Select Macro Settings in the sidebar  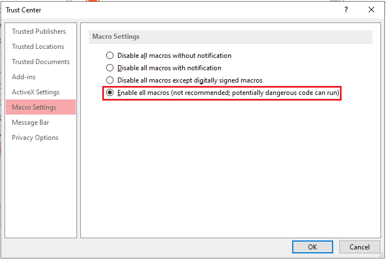pos(34,107)
